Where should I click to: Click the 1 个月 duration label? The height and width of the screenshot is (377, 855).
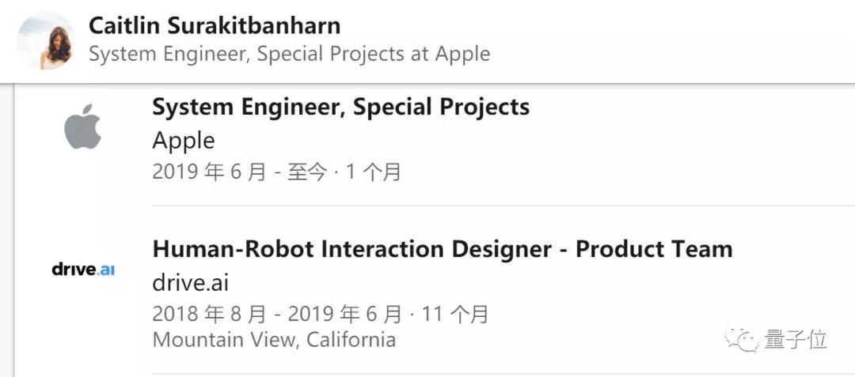click(x=374, y=172)
